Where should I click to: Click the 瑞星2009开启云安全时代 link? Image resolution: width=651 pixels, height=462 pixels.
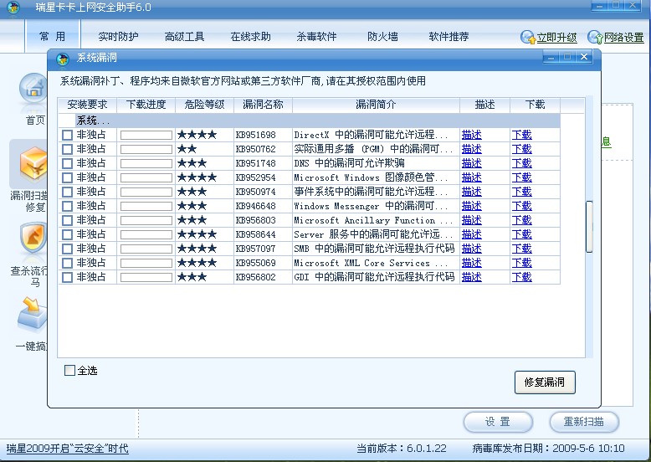click(67, 449)
